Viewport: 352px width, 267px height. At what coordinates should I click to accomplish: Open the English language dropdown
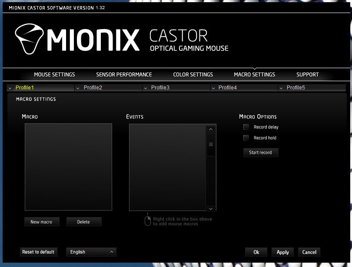(x=91, y=252)
